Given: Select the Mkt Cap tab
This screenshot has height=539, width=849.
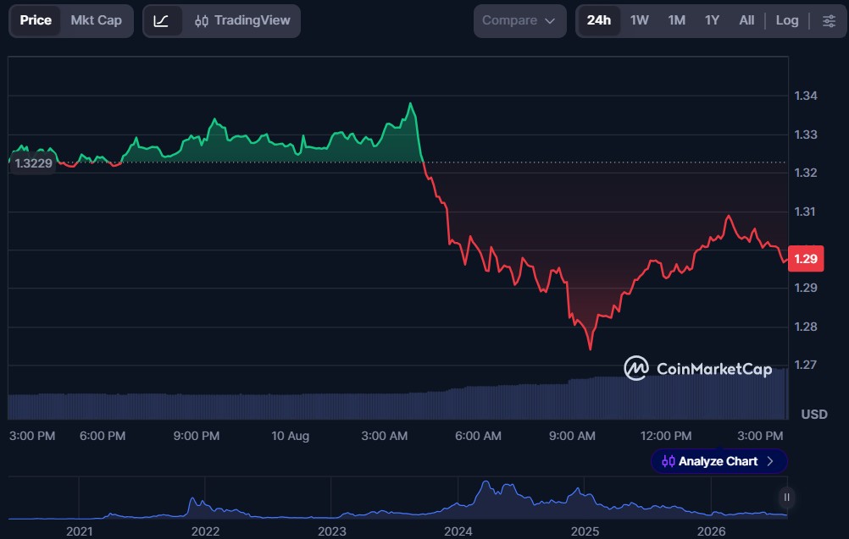Looking at the screenshot, I should [x=97, y=20].
